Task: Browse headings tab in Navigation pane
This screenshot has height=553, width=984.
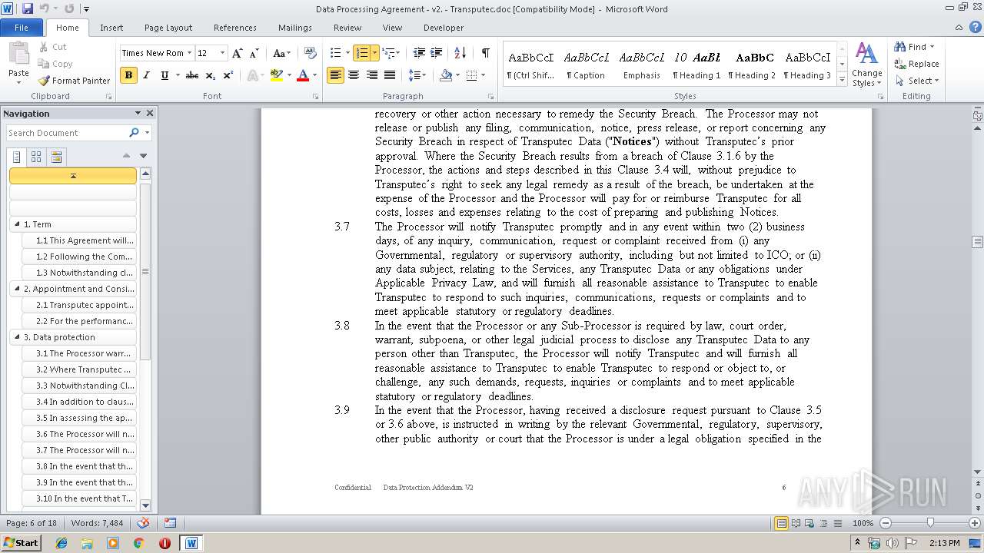Action: point(17,157)
